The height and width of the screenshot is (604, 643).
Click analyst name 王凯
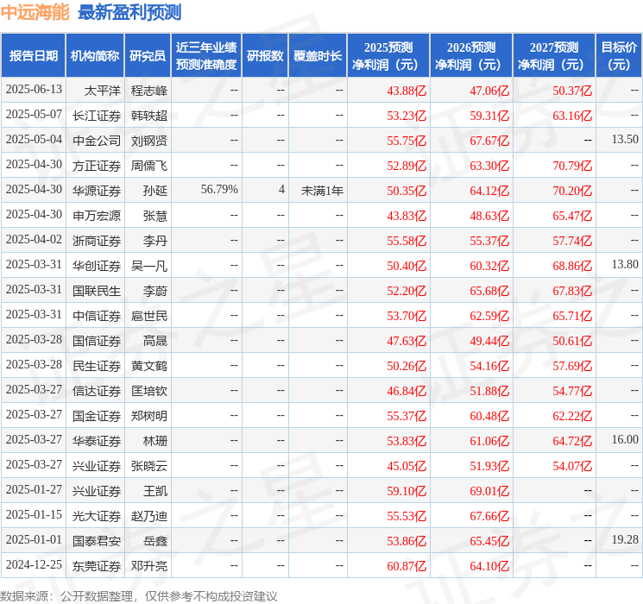(x=155, y=491)
